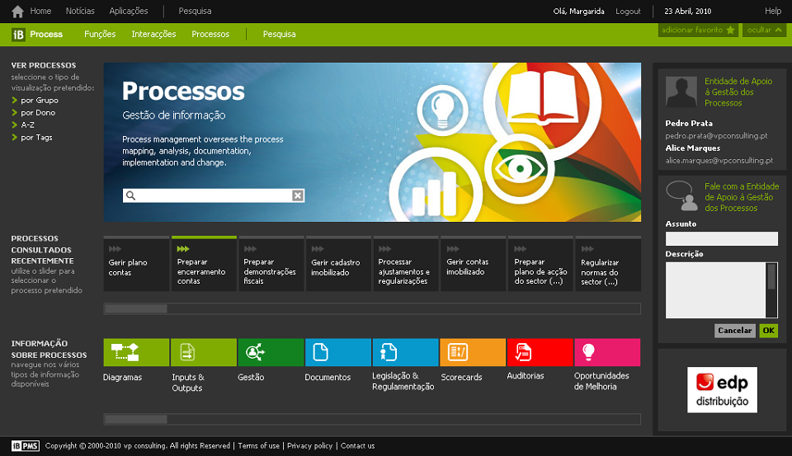Screen dimensions: 792x456
Task: Open the orange Scorecards tile
Action: (473, 352)
